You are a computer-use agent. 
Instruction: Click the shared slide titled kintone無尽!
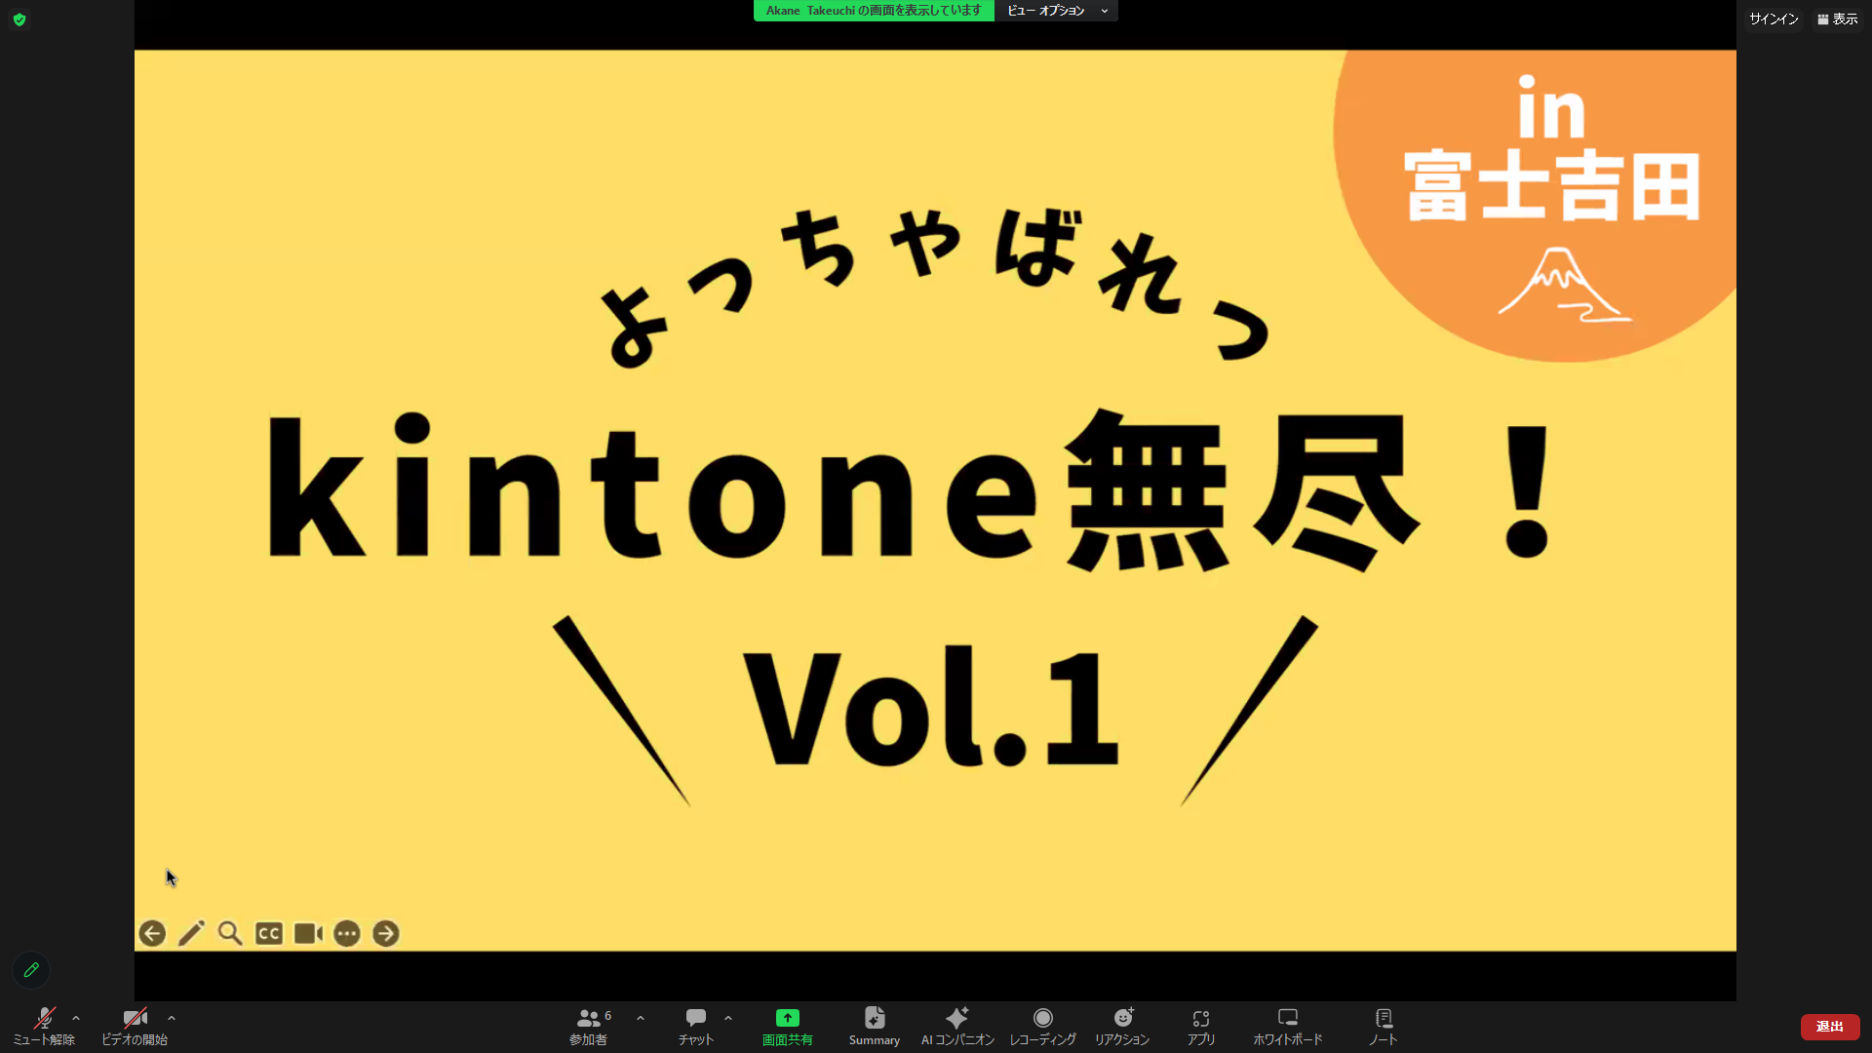(935, 500)
